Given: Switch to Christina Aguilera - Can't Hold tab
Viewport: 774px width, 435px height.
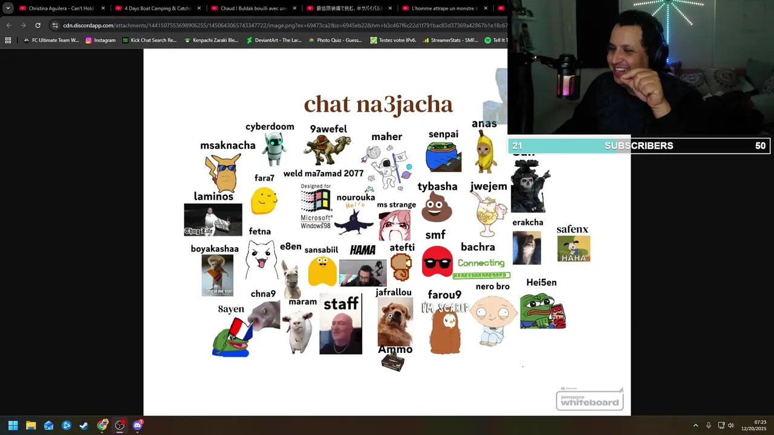Looking at the screenshot, I should (x=62, y=8).
